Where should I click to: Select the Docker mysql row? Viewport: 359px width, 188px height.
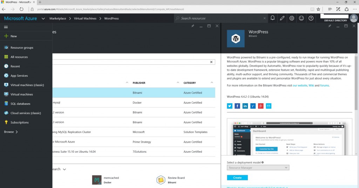[x=134, y=103]
